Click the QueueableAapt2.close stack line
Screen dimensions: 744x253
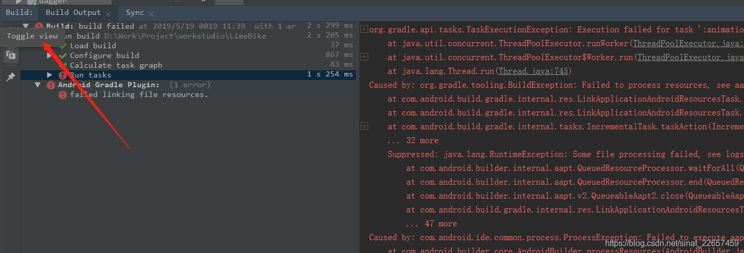[575, 196]
